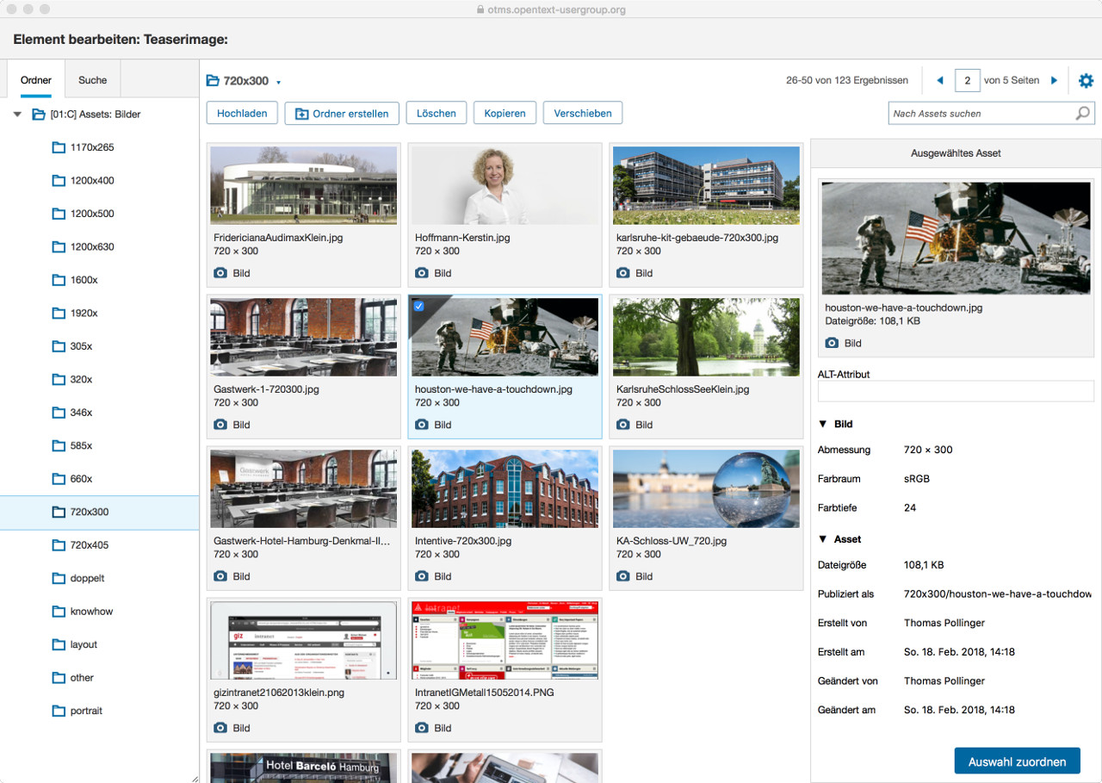Click camera icon in selected asset panel

(x=832, y=343)
